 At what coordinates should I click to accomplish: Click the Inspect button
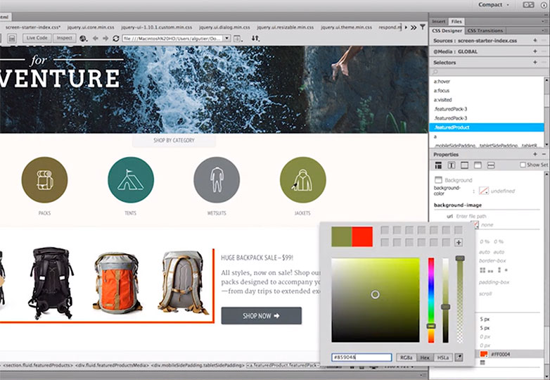point(65,38)
